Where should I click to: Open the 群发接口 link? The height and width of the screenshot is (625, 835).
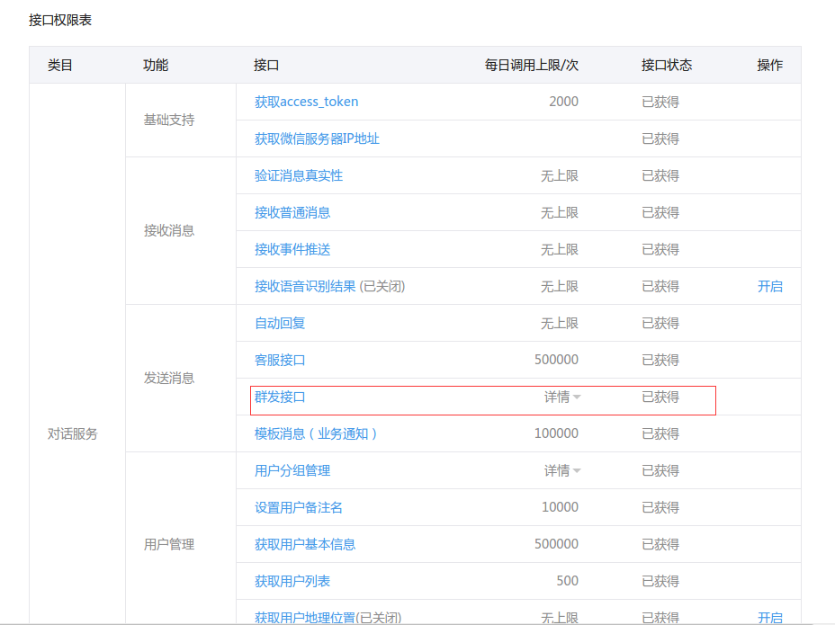pos(280,397)
